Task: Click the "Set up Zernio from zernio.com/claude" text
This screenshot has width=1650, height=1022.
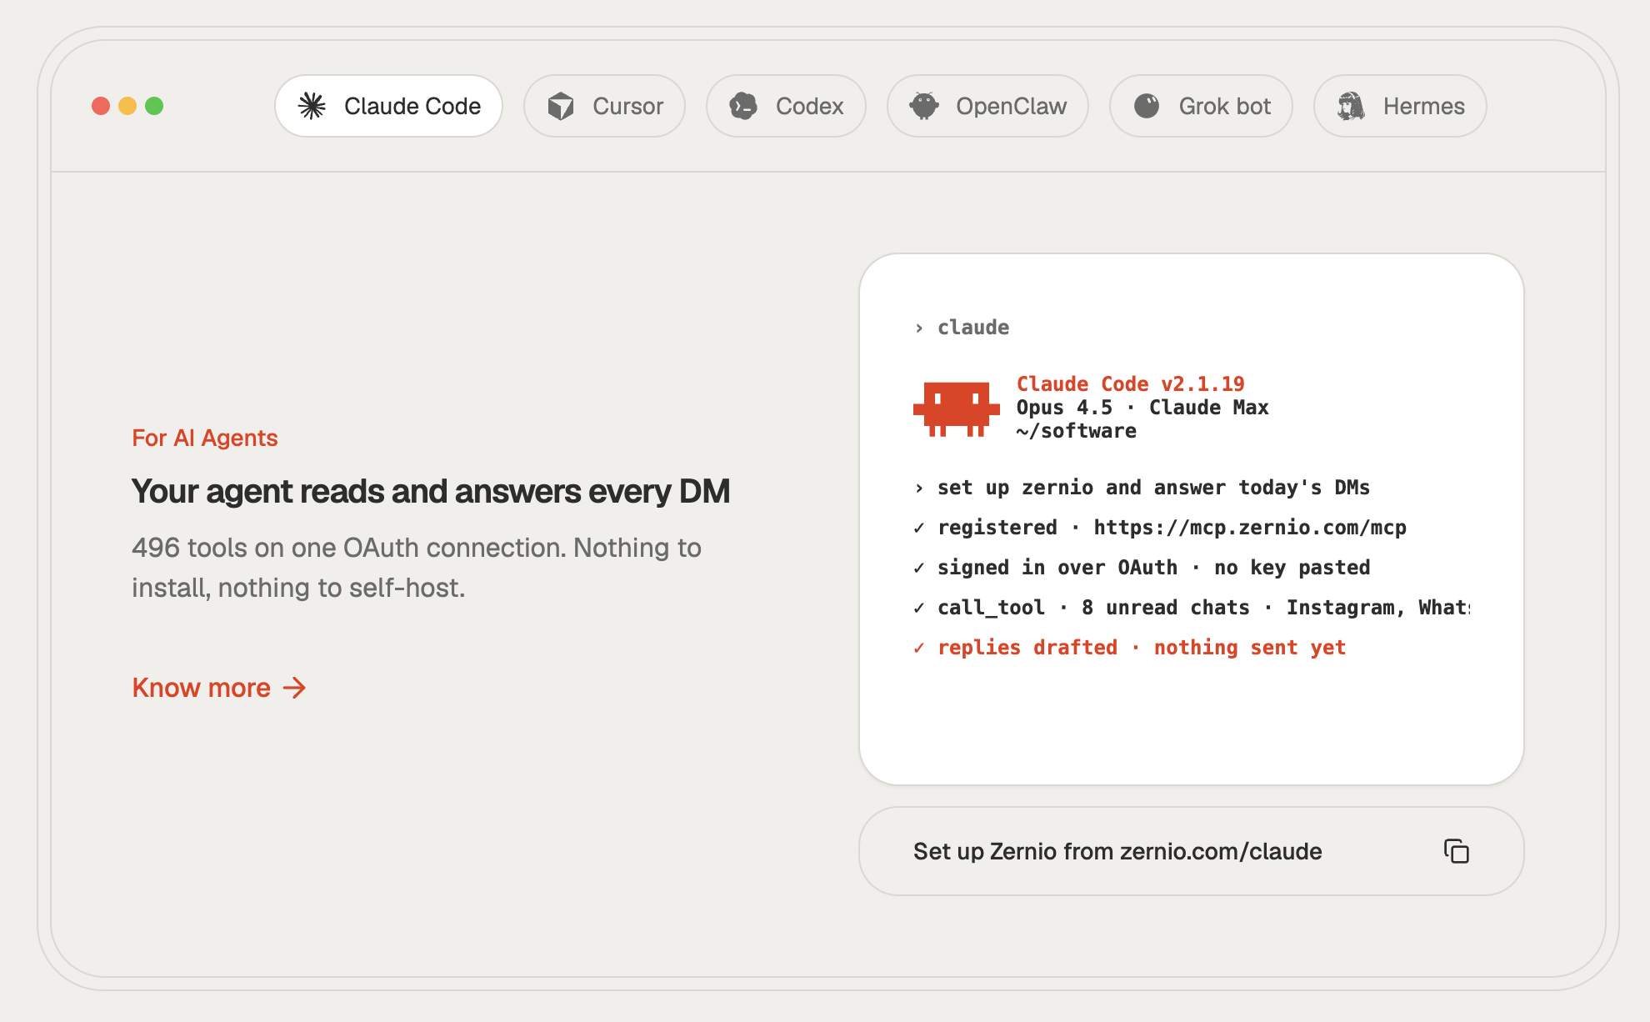Action: [1117, 851]
